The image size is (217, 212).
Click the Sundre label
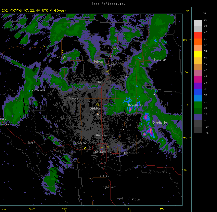pos(74,98)
